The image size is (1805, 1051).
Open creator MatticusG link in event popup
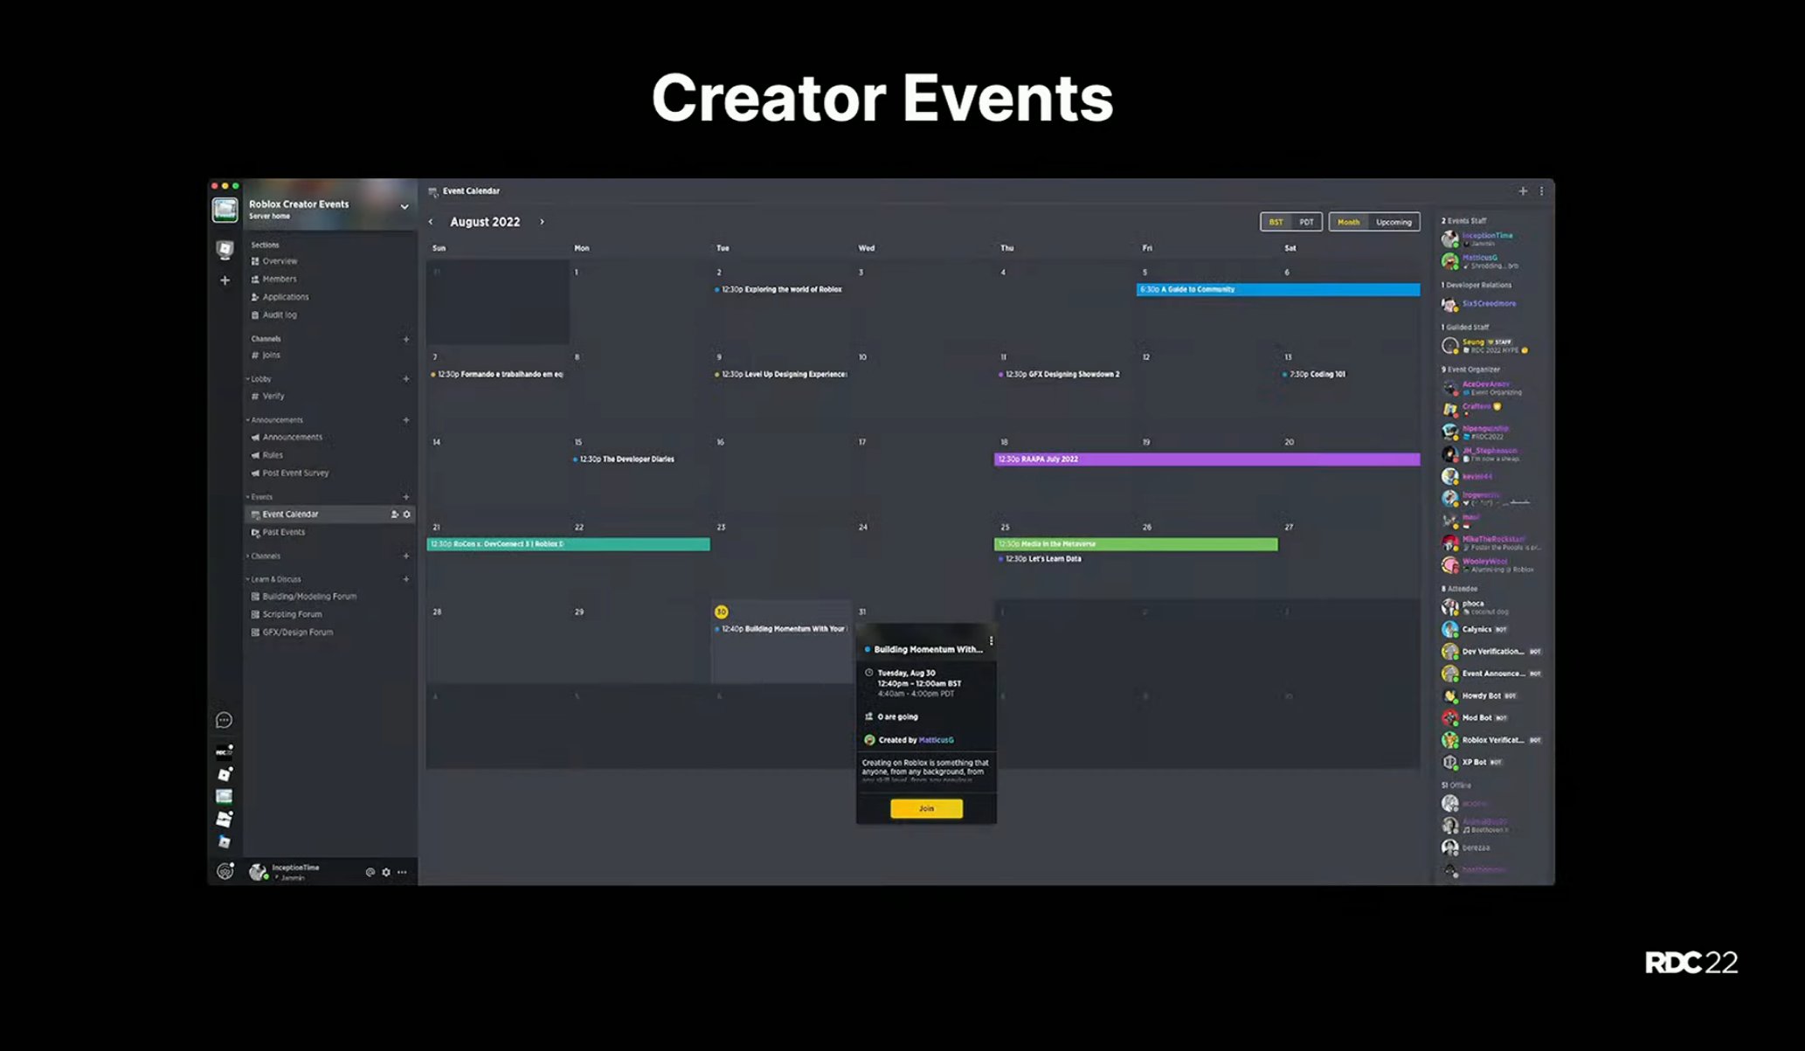pos(936,740)
